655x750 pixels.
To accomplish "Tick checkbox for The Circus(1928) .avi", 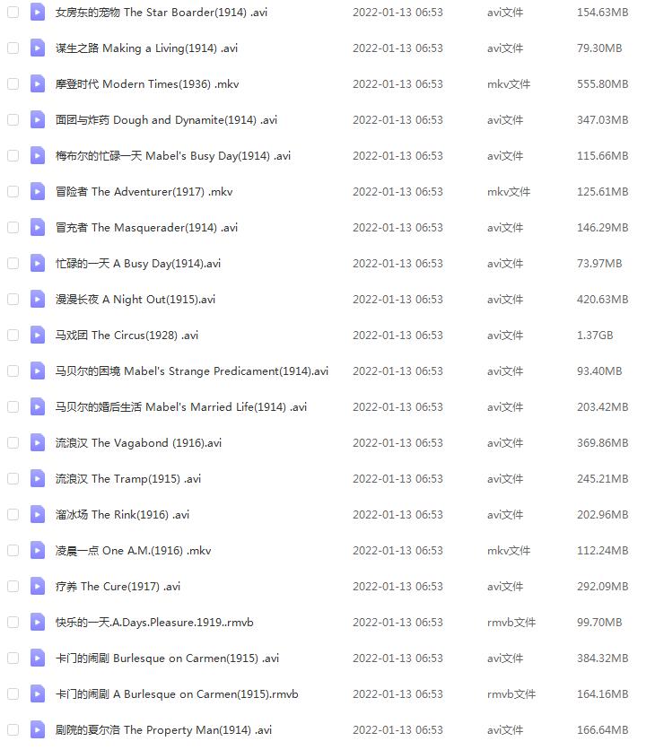I will pyautogui.click(x=13, y=336).
